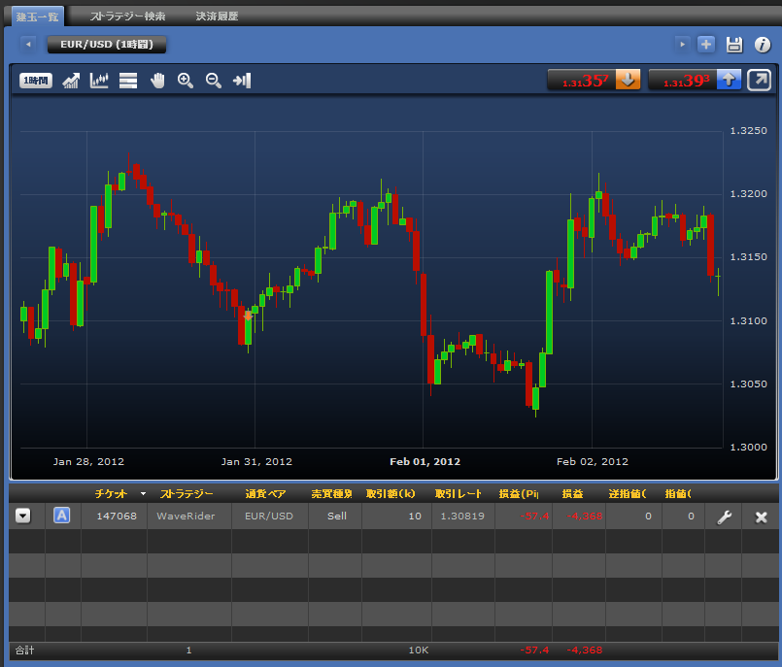This screenshot has height=667, width=782.
Task: Switch to the 決済履歴 tab
Action: [x=217, y=17]
